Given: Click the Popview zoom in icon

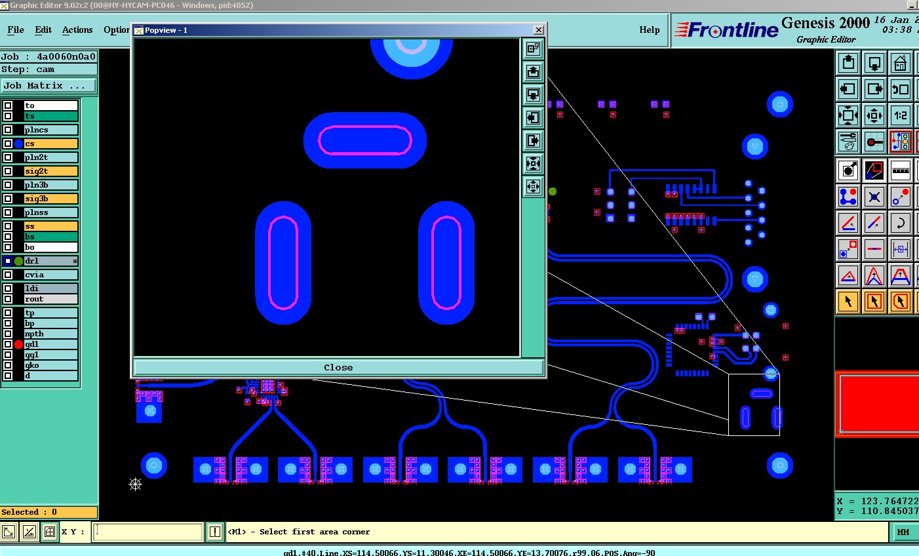Looking at the screenshot, I should point(534,163).
